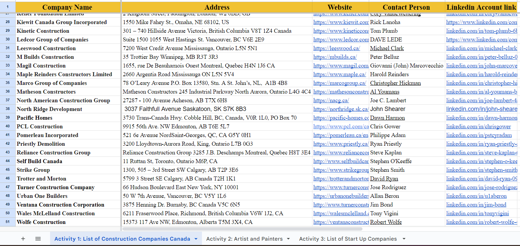Select the row 51 header
The height and width of the screenshot is (246, 520).
[x=8, y=222]
